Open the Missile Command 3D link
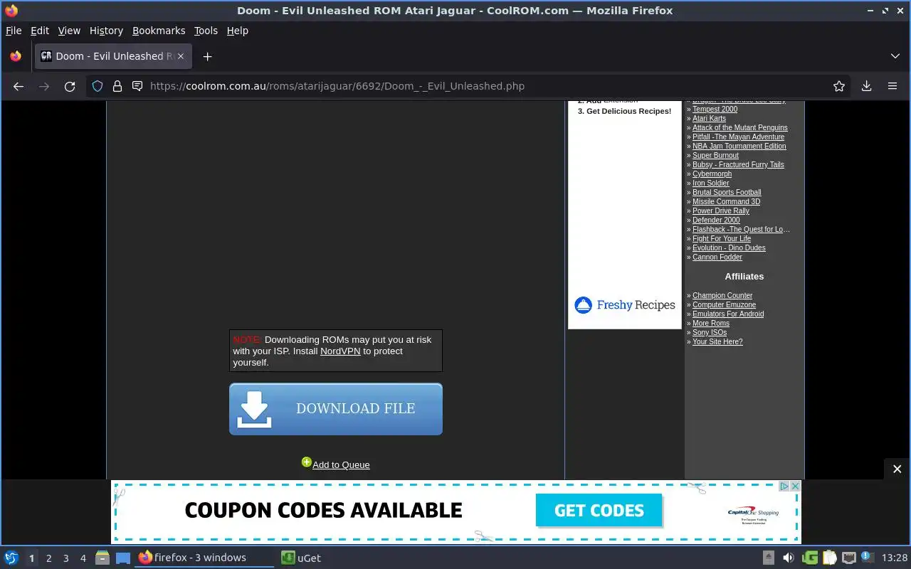911x569 pixels. pyautogui.click(x=726, y=202)
